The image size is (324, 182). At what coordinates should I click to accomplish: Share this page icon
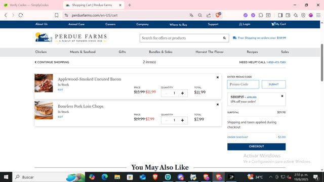tap(209, 15)
